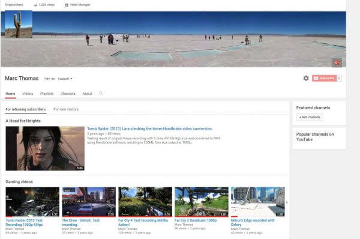Open channel settings gear icon

pyautogui.click(x=306, y=78)
